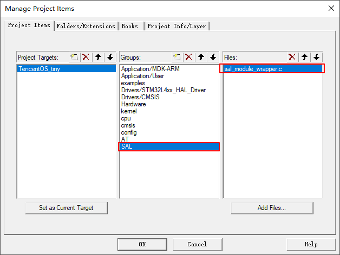Viewport: 340px width, 255px height.
Task: Select the AT group
Action: (x=169, y=139)
